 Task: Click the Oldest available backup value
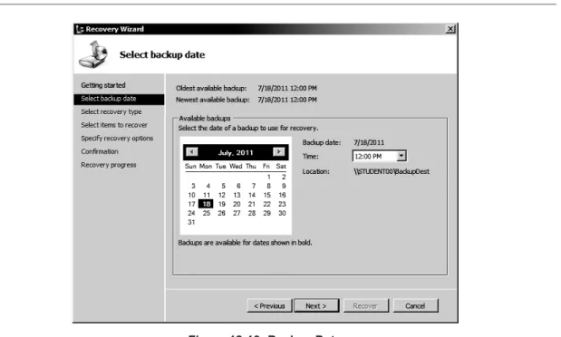click(x=287, y=88)
